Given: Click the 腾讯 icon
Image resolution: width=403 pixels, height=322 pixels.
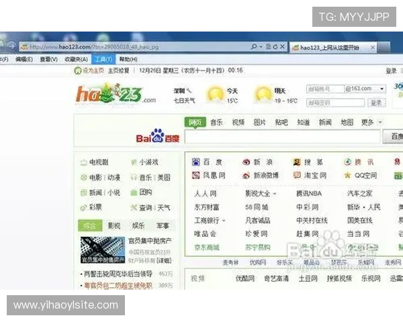Looking at the screenshot, I should (347, 162).
